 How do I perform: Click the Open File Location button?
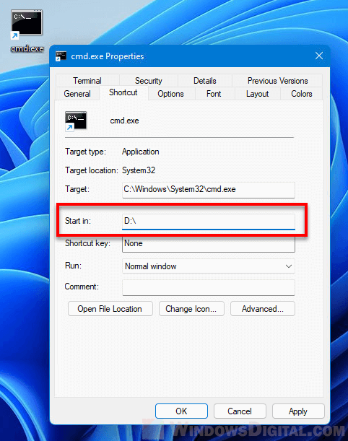click(110, 309)
